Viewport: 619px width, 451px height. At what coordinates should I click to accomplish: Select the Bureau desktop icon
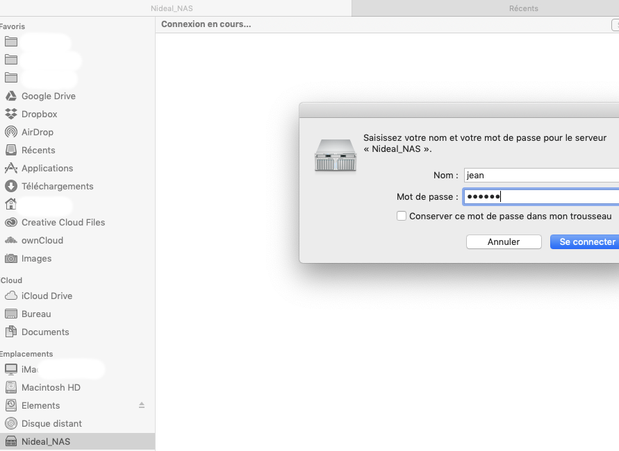(x=10, y=314)
